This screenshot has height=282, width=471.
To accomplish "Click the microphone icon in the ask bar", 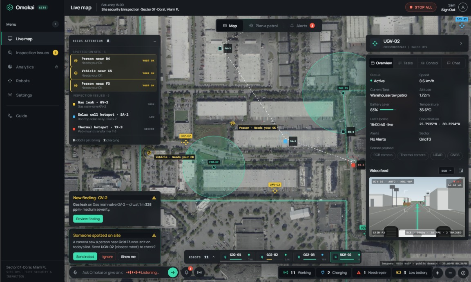I will (76, 272).
